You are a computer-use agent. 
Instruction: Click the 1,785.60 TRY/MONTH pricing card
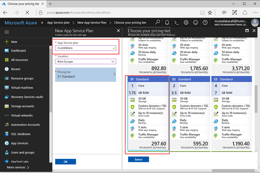click(x=190, y=56)
